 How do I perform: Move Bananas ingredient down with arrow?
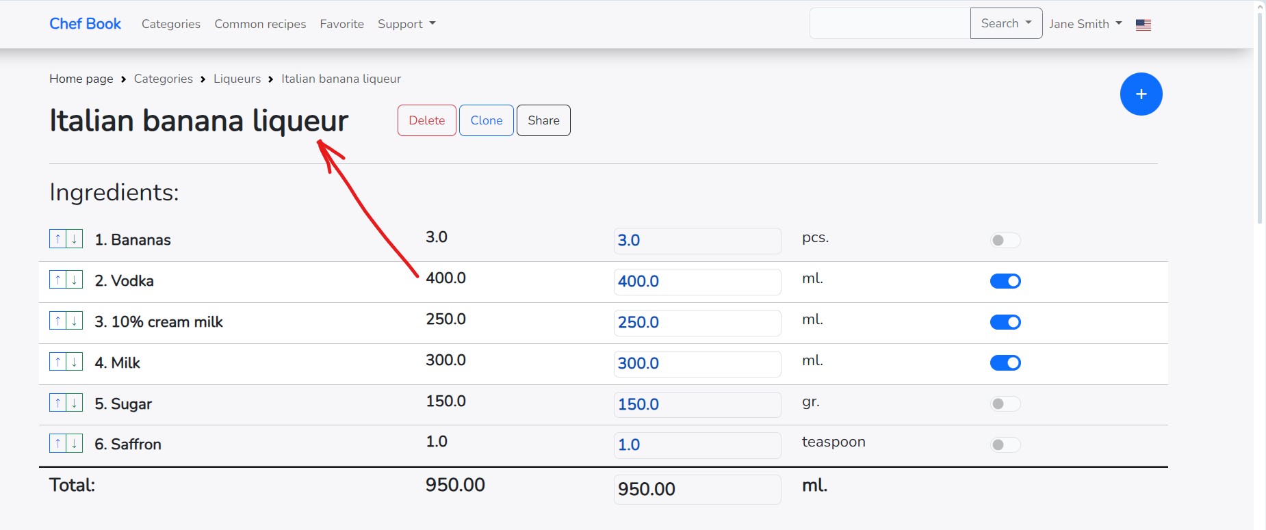(75, 239)
